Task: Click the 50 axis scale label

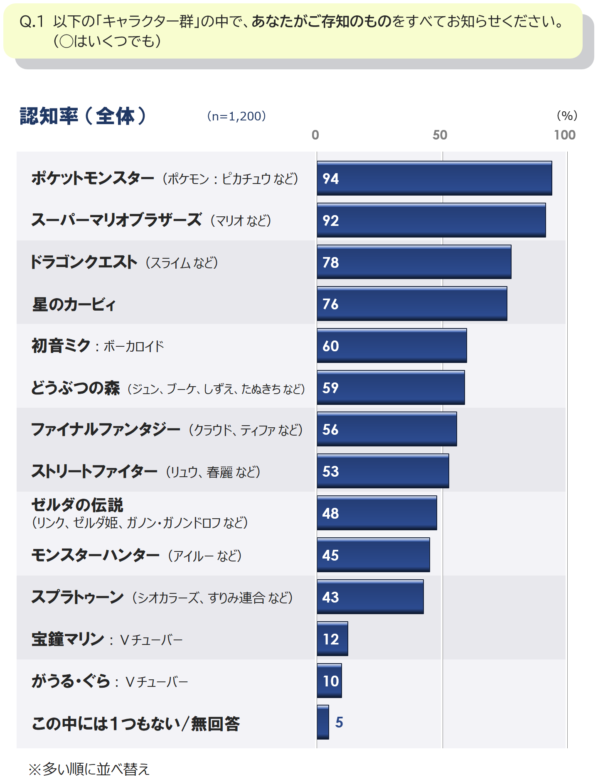Action: point(440,135)
